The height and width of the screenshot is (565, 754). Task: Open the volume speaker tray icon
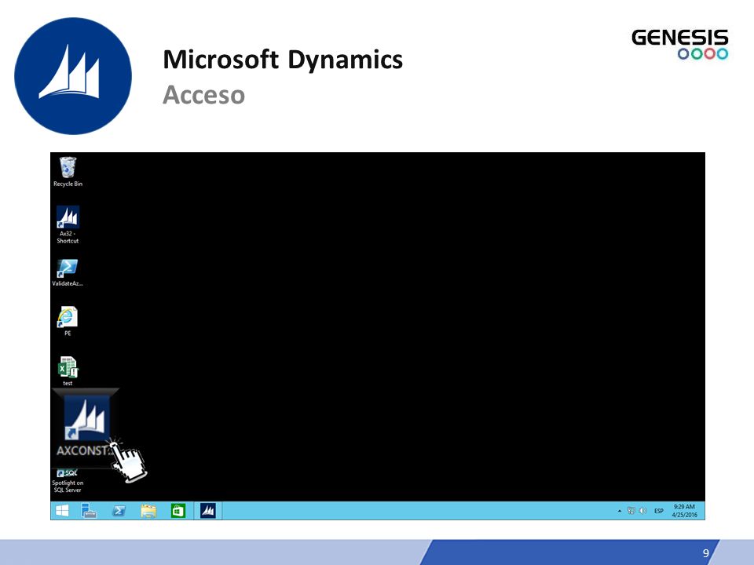tap(642, 511)
